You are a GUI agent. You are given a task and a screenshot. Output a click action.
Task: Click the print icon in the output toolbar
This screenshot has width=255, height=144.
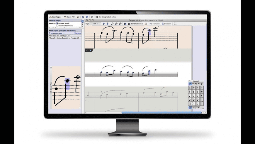pyautogui.click(x=146, y=24)
